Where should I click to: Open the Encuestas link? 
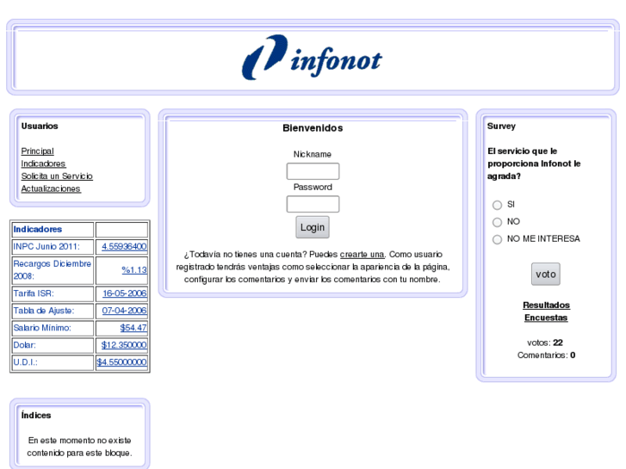[x=546, y=318]
